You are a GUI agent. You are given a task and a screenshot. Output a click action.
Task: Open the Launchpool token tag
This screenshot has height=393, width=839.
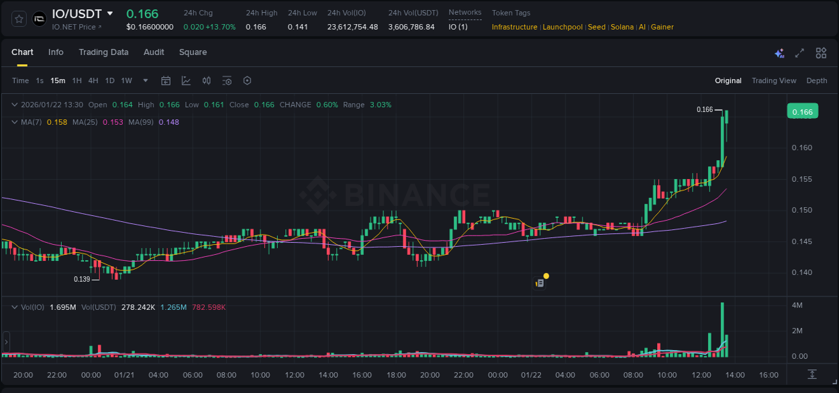tap(562, 27)
